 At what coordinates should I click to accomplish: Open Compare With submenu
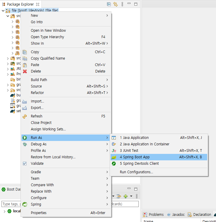point(66,185)
